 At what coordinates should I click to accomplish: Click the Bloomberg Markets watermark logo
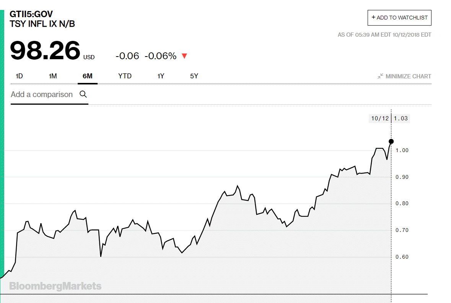[x=55, y=286]
